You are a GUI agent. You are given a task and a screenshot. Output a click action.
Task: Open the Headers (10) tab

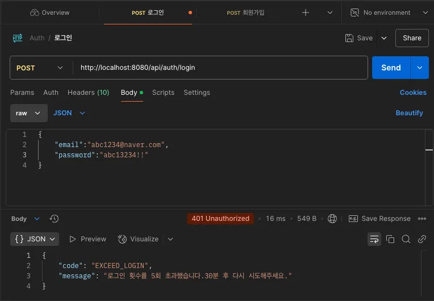pos(88,93)
